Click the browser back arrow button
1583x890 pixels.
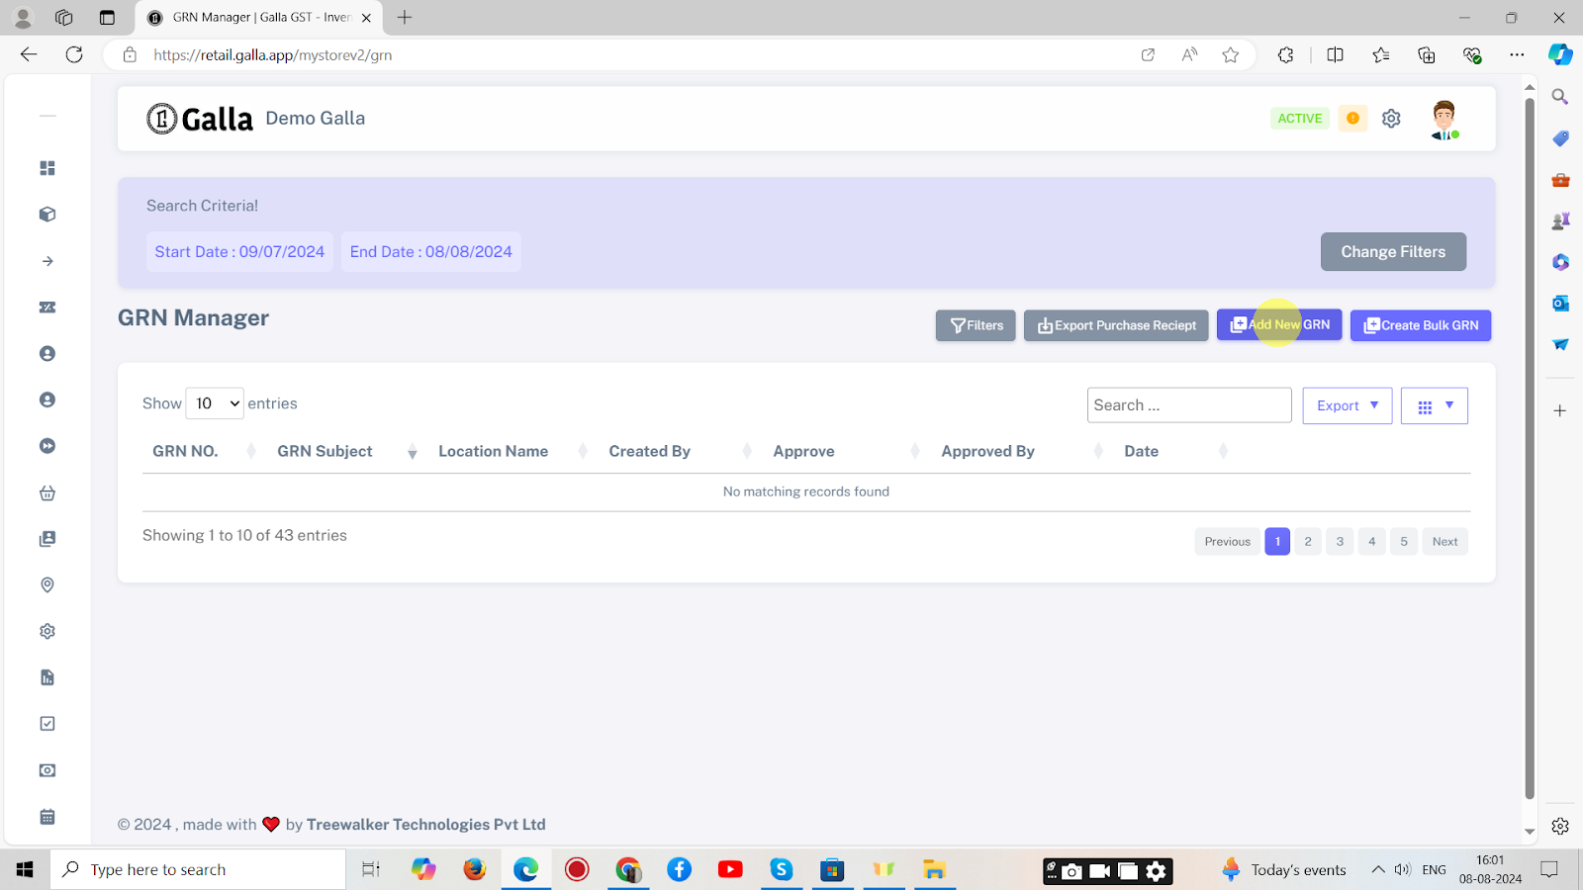pyautogui.click(x=29, y=55)
